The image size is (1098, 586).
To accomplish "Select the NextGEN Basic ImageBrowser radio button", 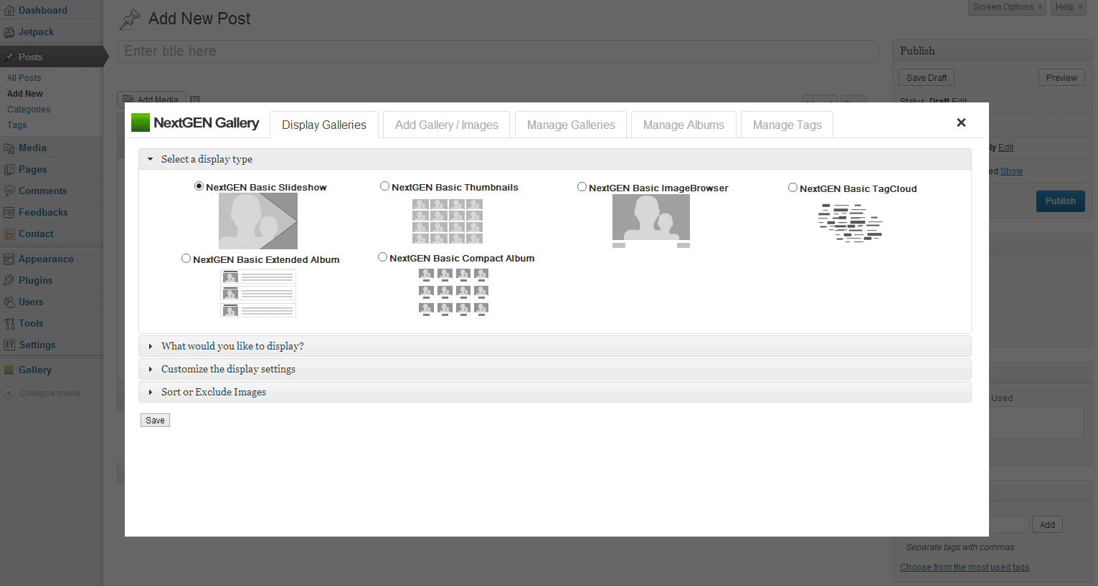I will pyautogui.click(x=582, y=187).
